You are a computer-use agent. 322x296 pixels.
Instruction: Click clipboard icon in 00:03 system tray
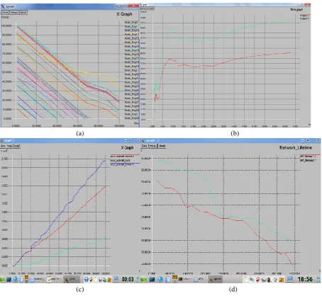[95, 280]
